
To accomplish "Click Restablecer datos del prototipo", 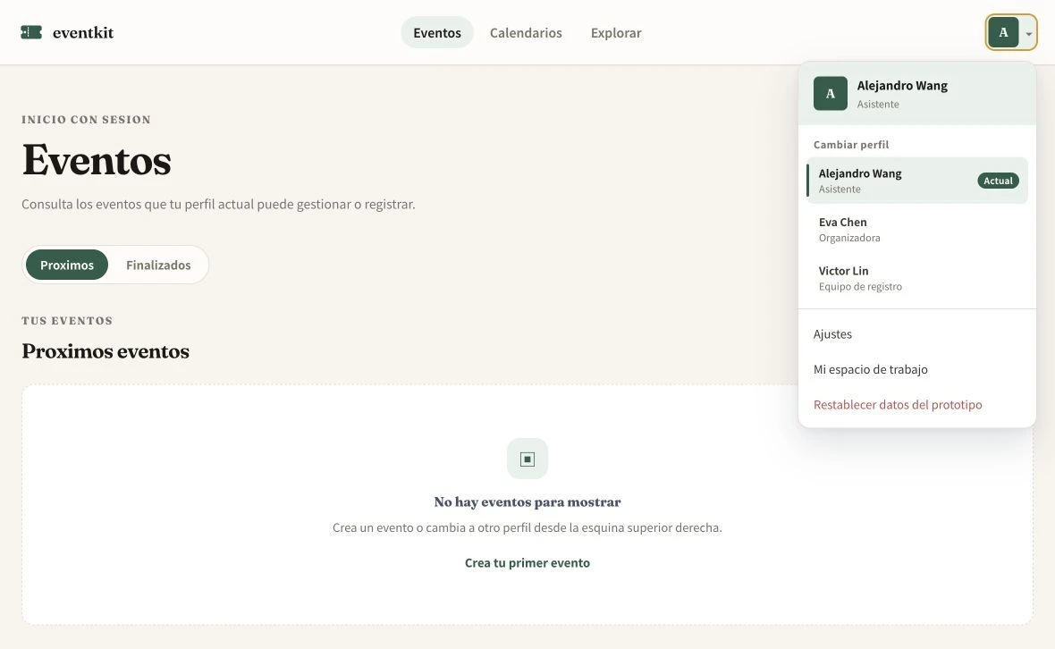I will 916,404.
